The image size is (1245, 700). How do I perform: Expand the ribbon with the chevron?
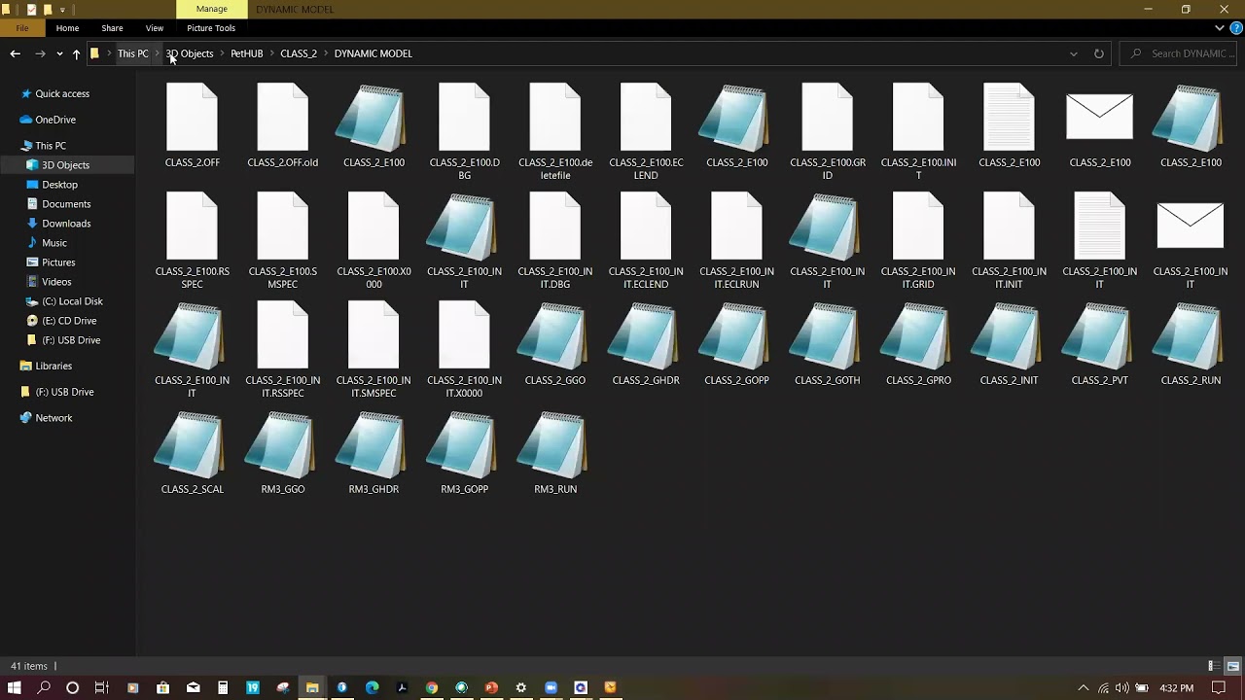pyautogui.click(x=1220, y=28)
